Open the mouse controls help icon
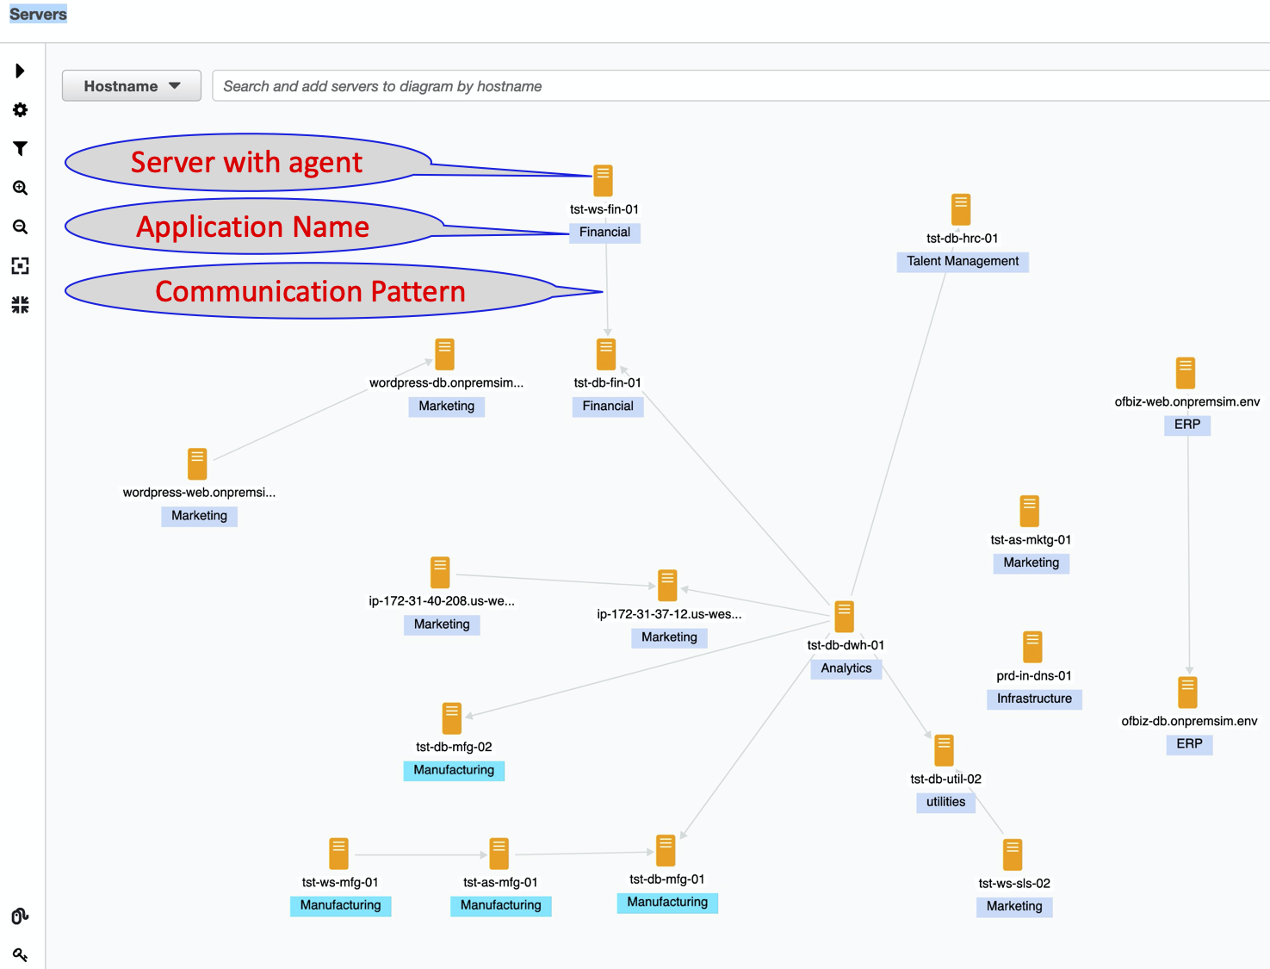The height and width of the screenshot is (969, 1270). pos(20,915)
